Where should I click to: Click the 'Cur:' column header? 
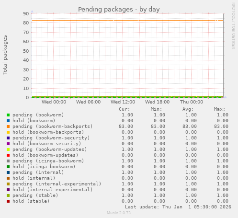coord(125,109)
